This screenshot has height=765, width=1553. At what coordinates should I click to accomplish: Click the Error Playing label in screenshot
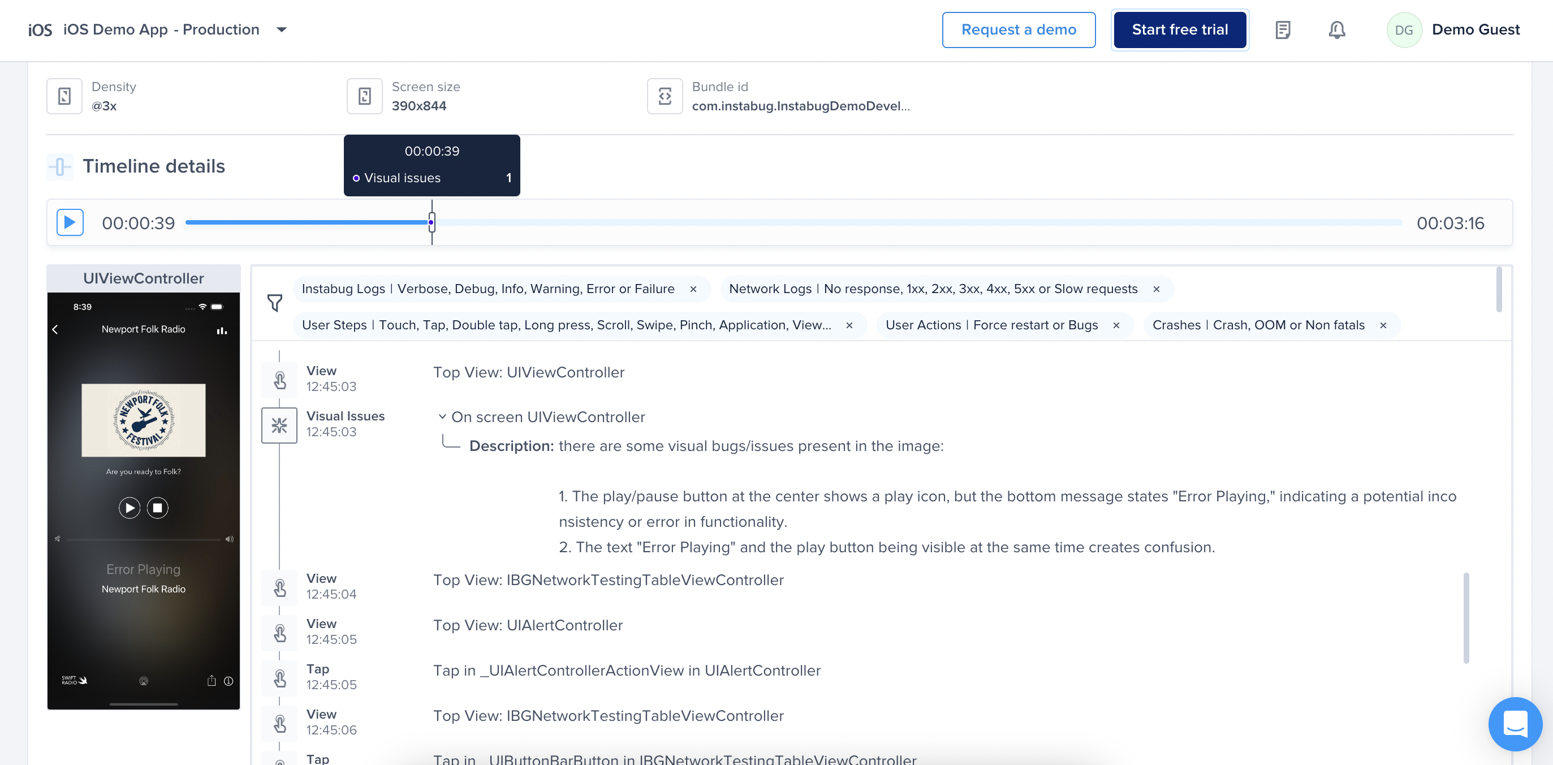(x=144, y=570)
